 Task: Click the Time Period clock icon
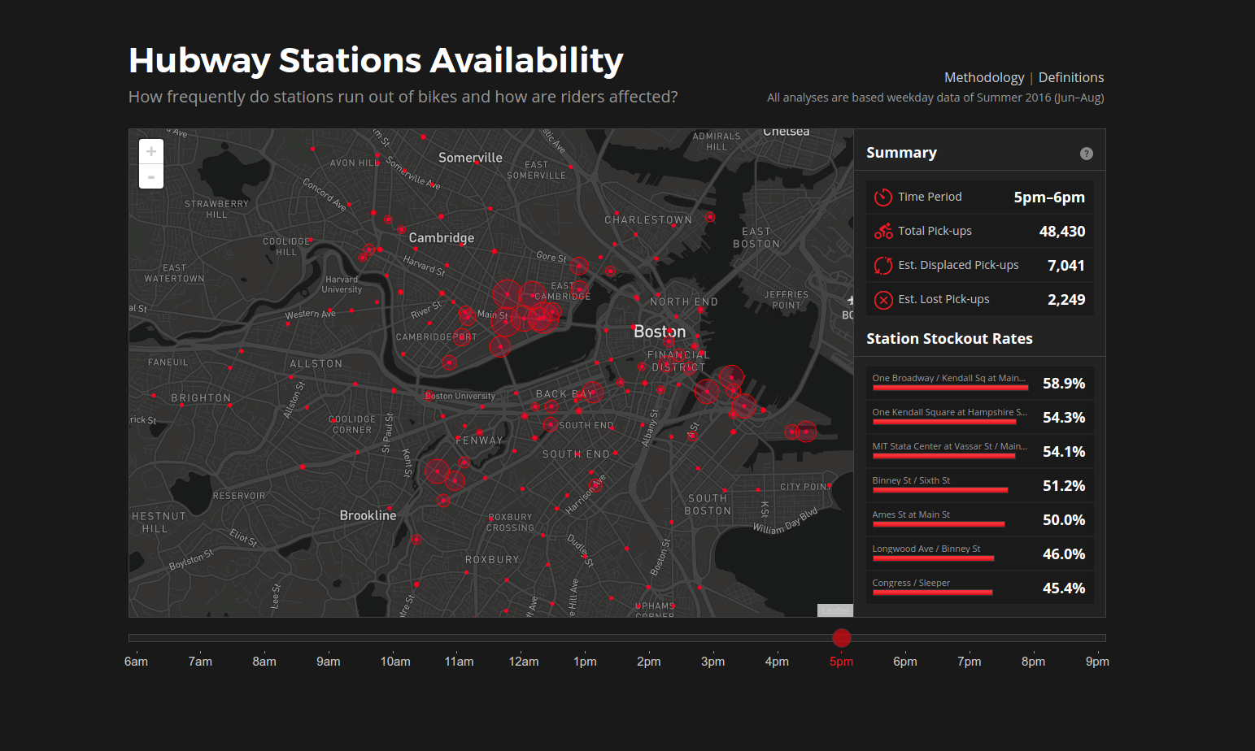883,198
